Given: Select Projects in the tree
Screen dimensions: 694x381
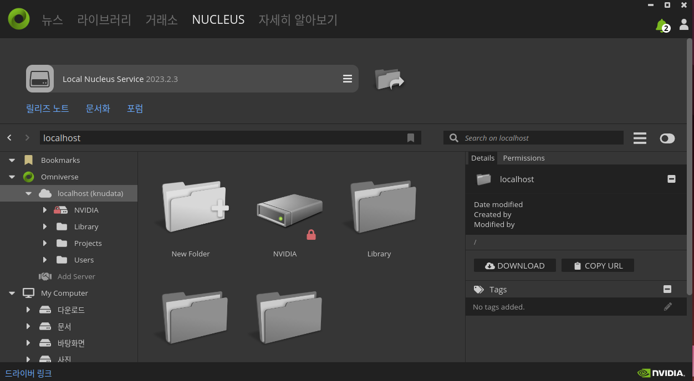Looking at the screenshot, I should click(x=88, y=243).
